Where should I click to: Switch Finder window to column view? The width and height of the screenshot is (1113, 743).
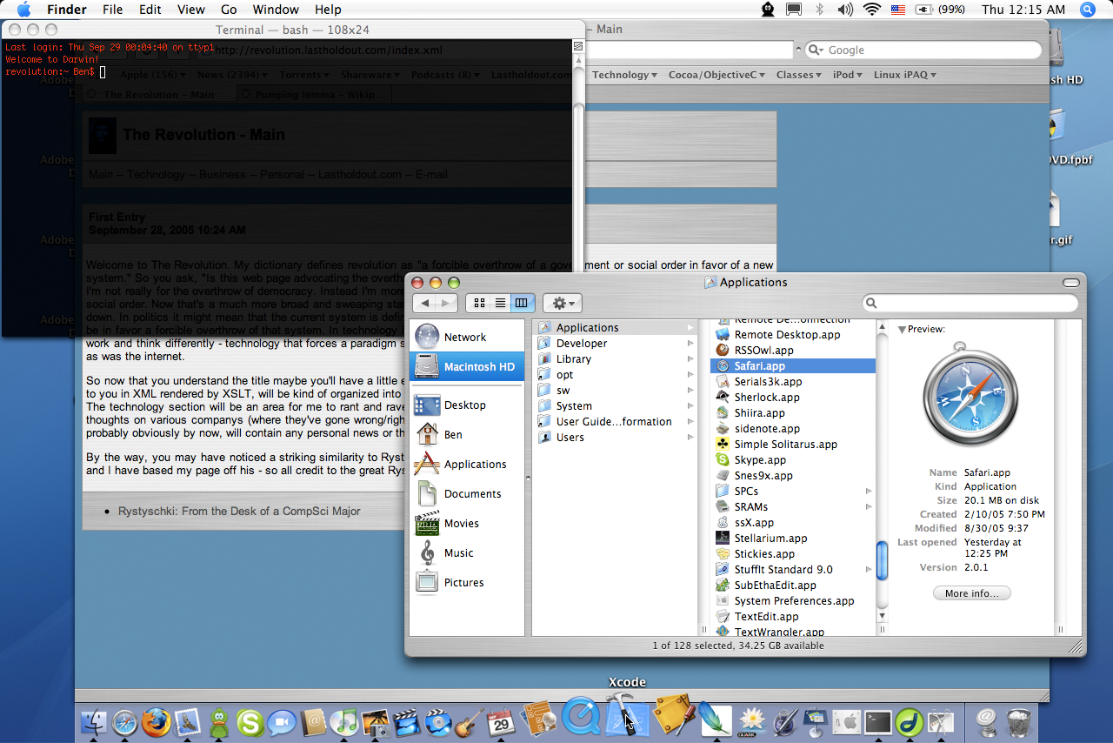[x=522, y=303]
